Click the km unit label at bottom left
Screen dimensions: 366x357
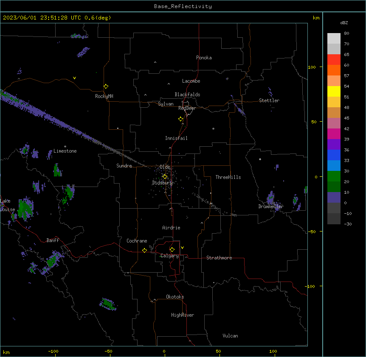pyautogui.click(x=6, y=352)
